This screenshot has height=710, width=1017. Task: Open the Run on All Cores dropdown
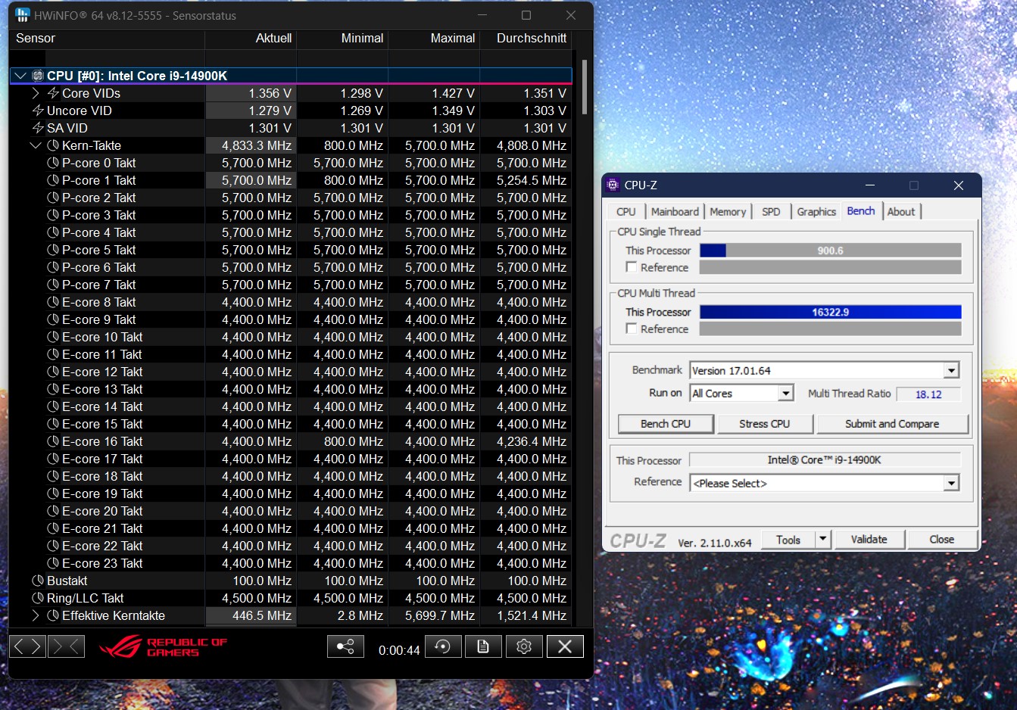pos(788,393)
